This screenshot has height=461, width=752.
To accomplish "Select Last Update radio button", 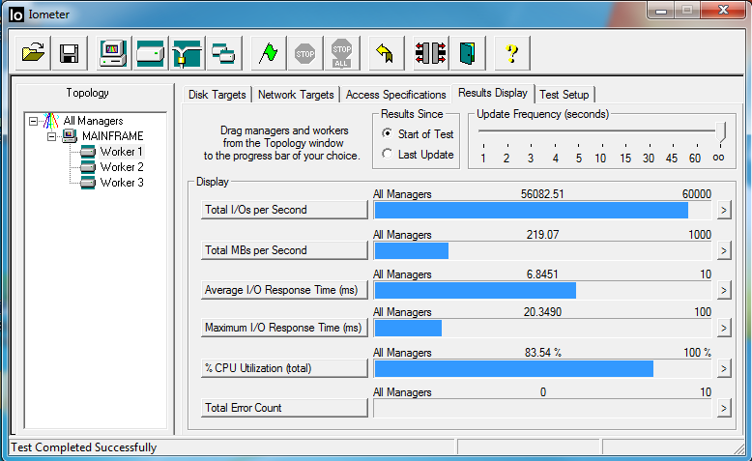I will [x=387, y=154].
